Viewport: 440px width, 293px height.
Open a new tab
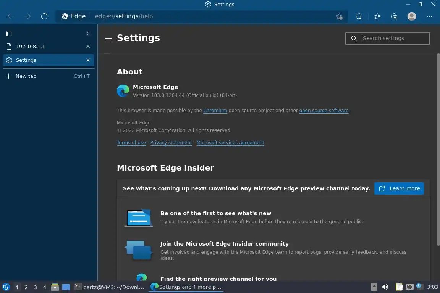(x=26, y=76)
